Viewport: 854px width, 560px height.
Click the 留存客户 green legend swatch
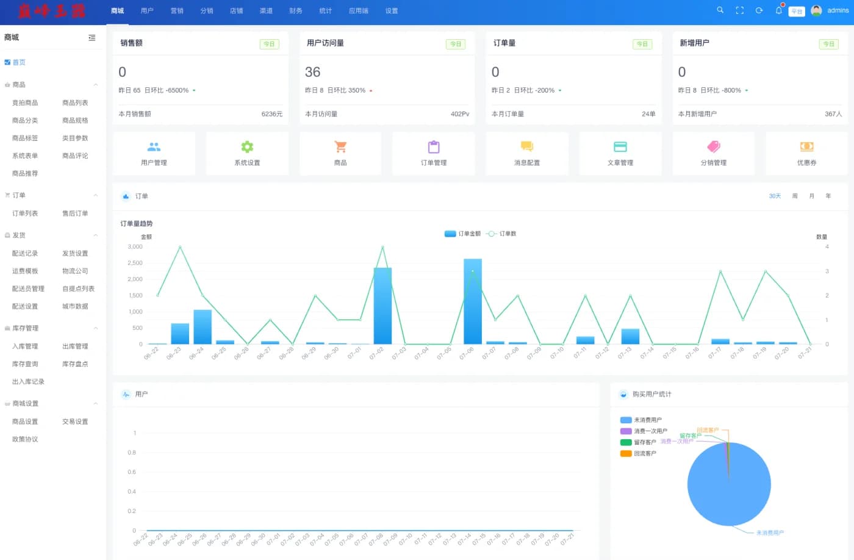(x=626, y=443)
